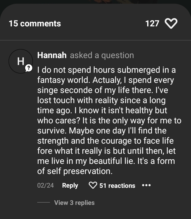The width and height of the screenshot is (191, 219).
Task: Tap the heart icon beside 51 reactions
Action: 93,185
